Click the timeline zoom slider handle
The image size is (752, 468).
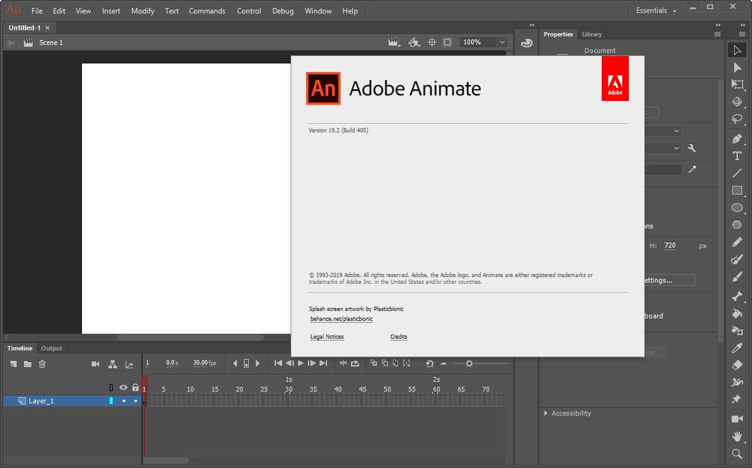point(469,363)
